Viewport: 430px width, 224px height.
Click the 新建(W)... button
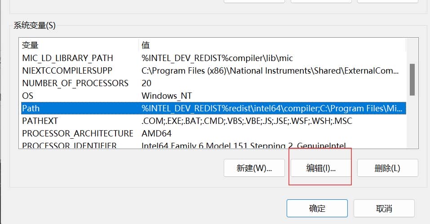click(x=254, y=168)
